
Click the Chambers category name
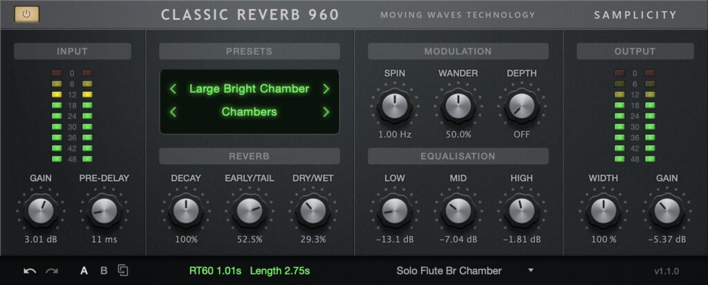pos(249,111)
